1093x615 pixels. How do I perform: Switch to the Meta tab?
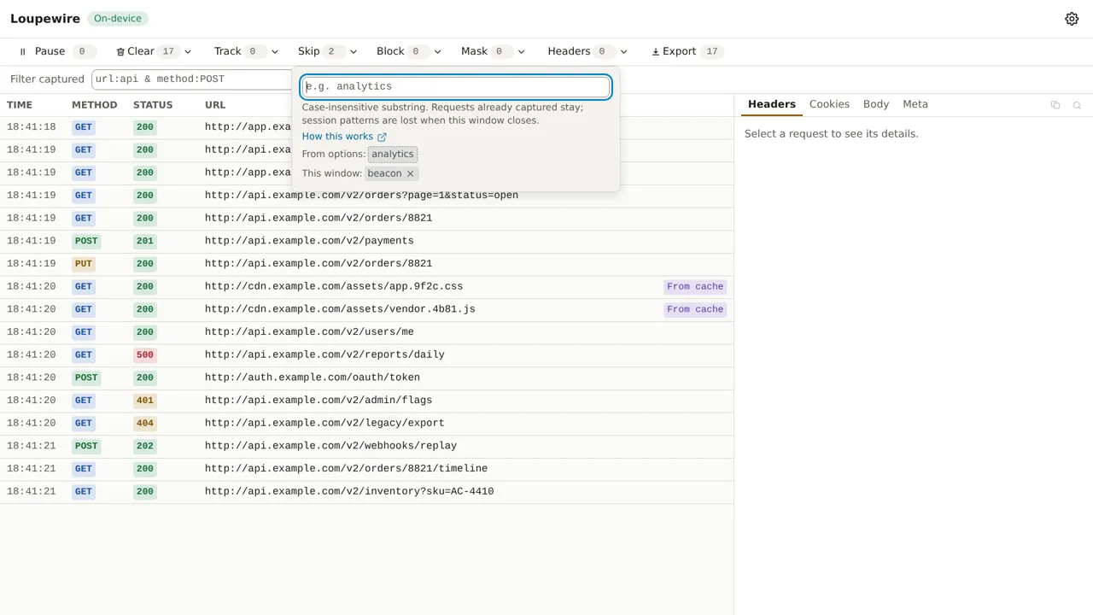[915, 104]
